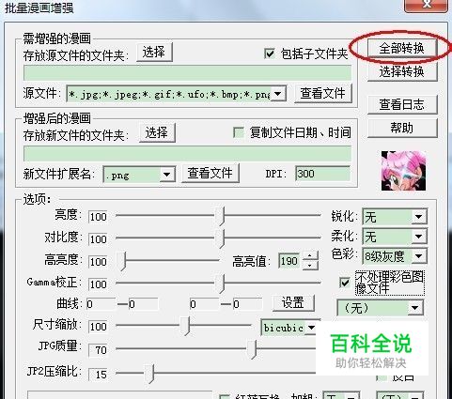452x399 pixels.
Task: Click the pink-haired anime preview image
Action: (x=403, y=171)
